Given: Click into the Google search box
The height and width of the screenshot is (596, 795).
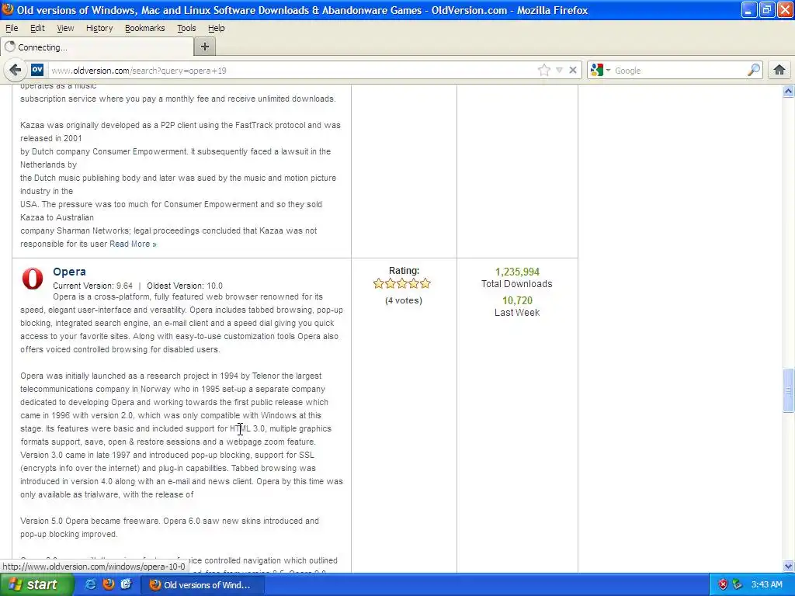Looking at the screenshot, I should click(679, 71).
